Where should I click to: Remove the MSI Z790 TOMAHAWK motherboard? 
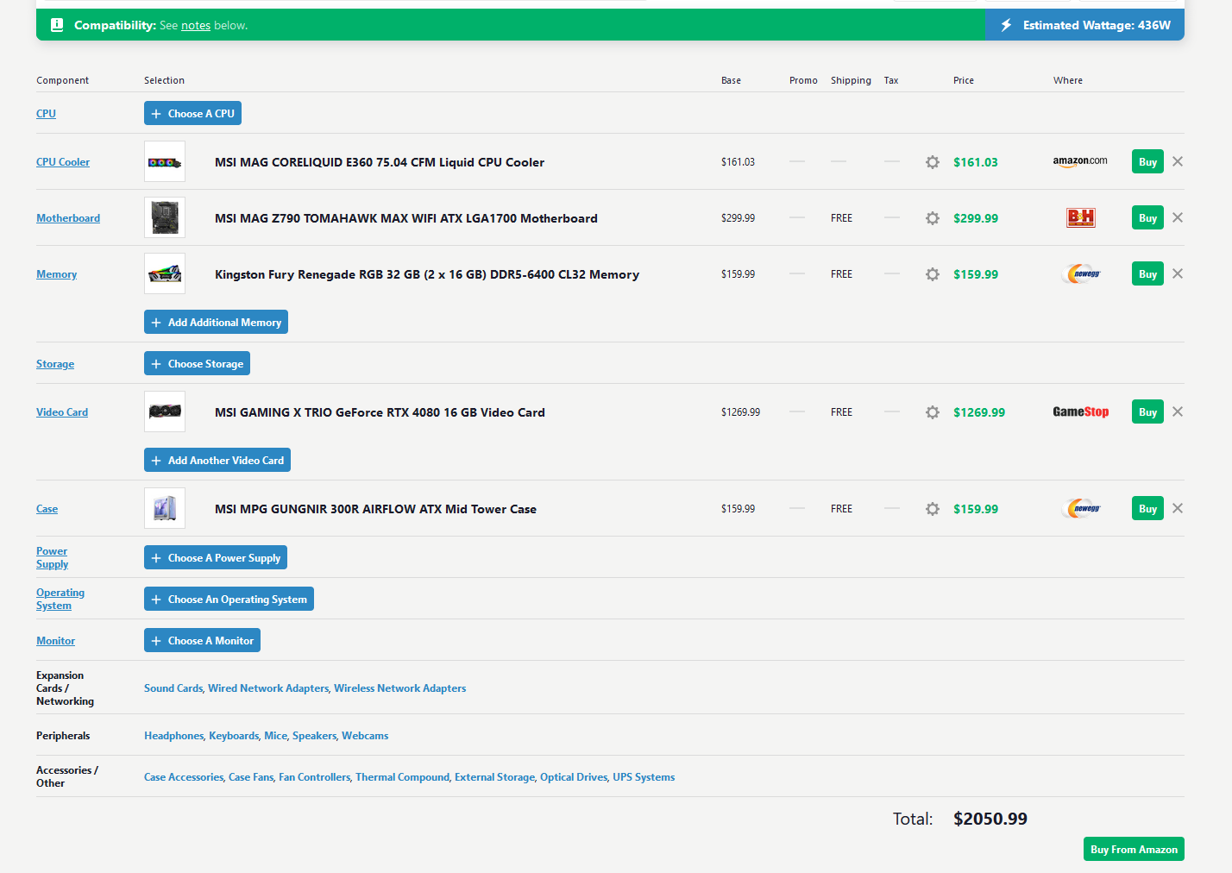tap(1178, 218)
